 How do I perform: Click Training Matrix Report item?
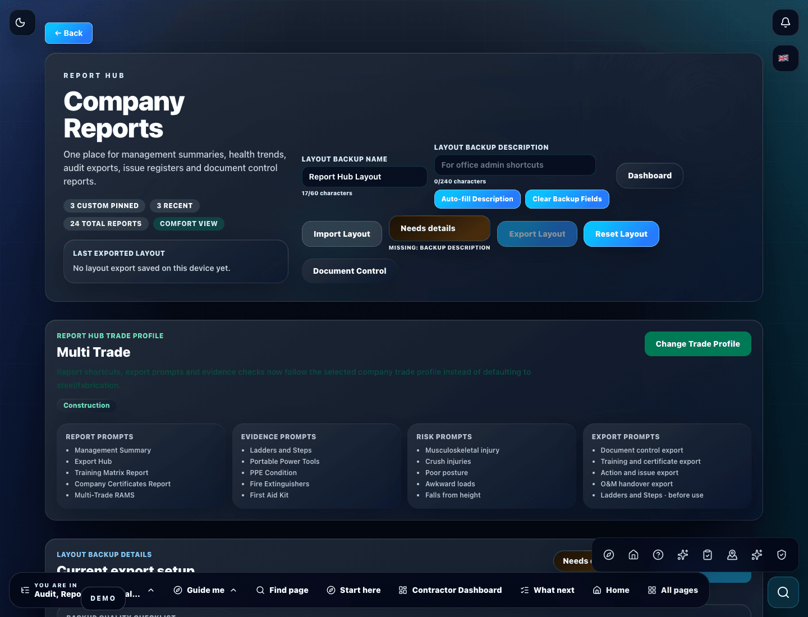[112, 473]
